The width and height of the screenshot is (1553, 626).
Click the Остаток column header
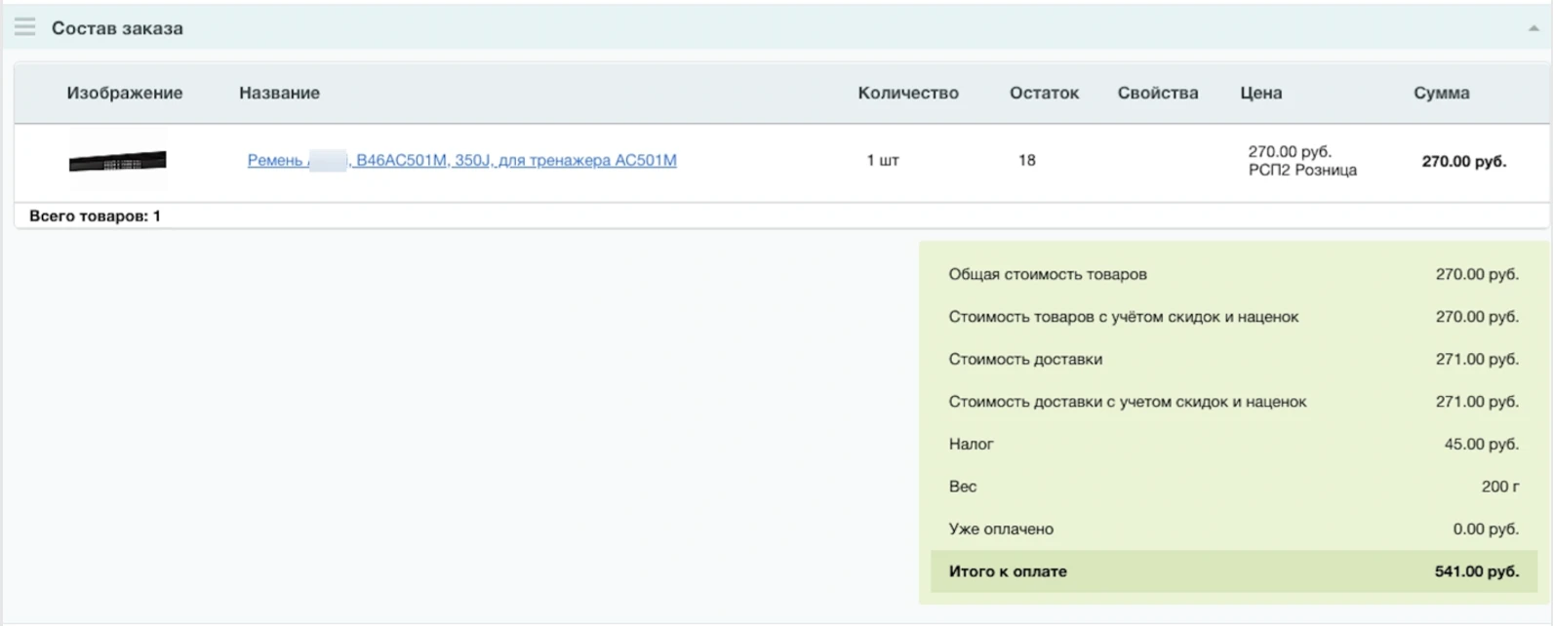point(1043,93)
